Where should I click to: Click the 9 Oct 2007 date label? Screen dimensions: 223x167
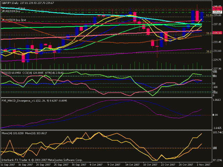click(x=114, y=165)
